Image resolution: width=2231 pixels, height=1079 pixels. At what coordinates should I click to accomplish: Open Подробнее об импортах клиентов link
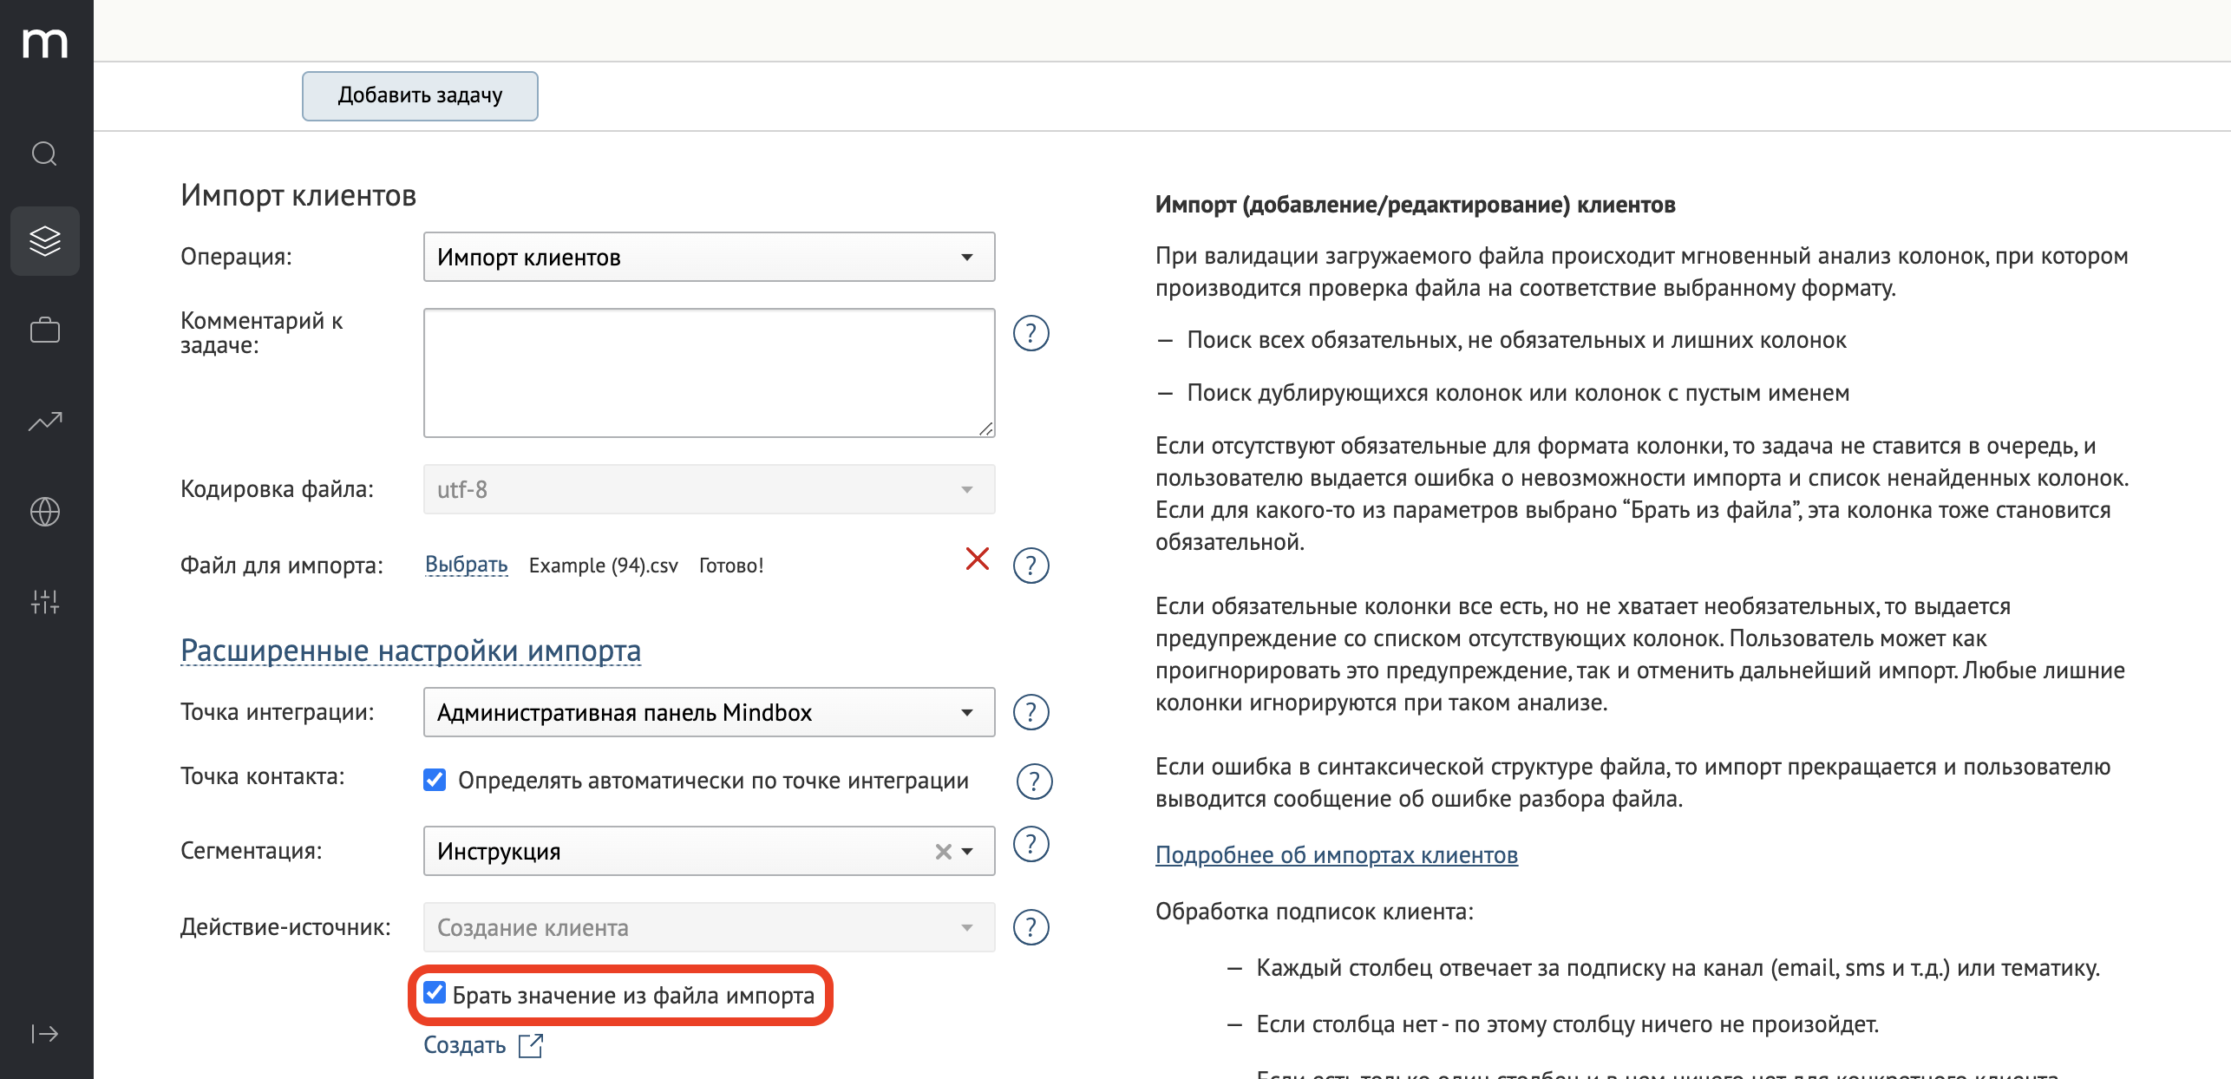(x=1336, y=855)
